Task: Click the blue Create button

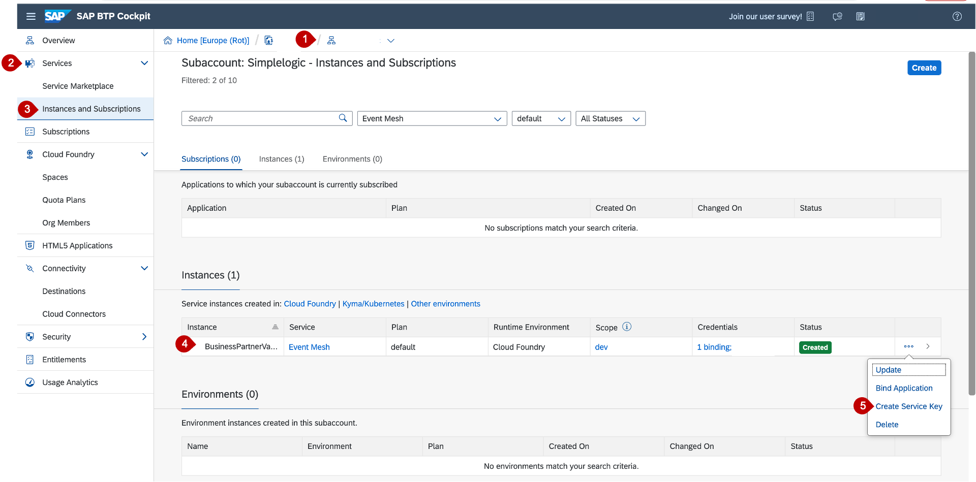Action: click(924, 68)
